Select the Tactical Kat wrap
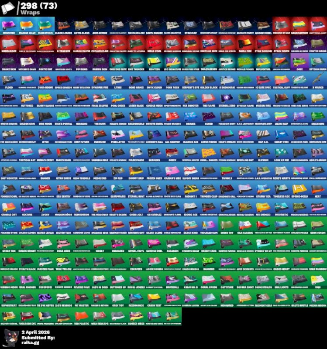Screen dimensions: 327x349 coord(27,154)
